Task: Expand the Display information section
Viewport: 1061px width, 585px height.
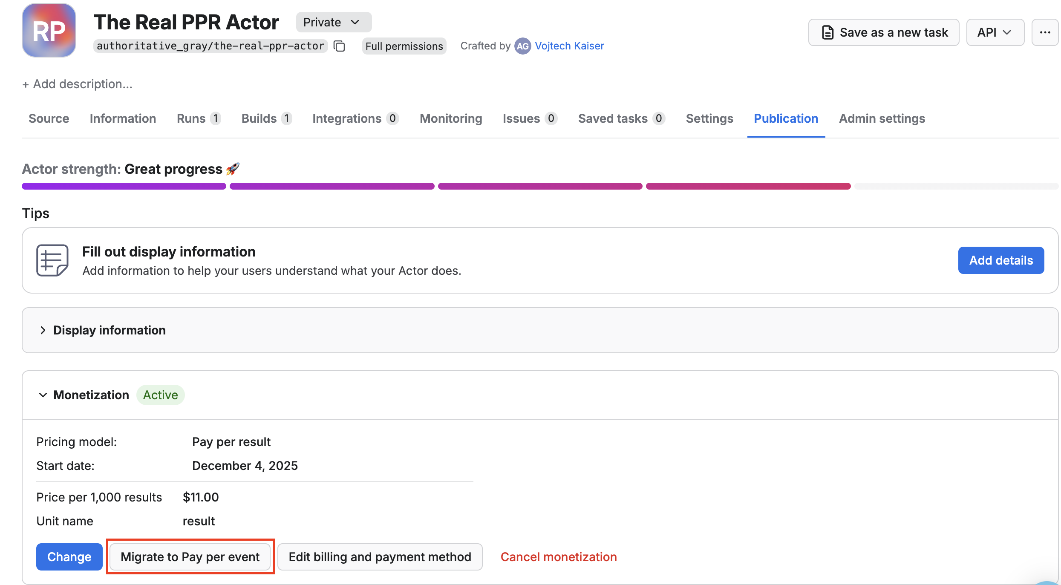Action: point(43,330)
